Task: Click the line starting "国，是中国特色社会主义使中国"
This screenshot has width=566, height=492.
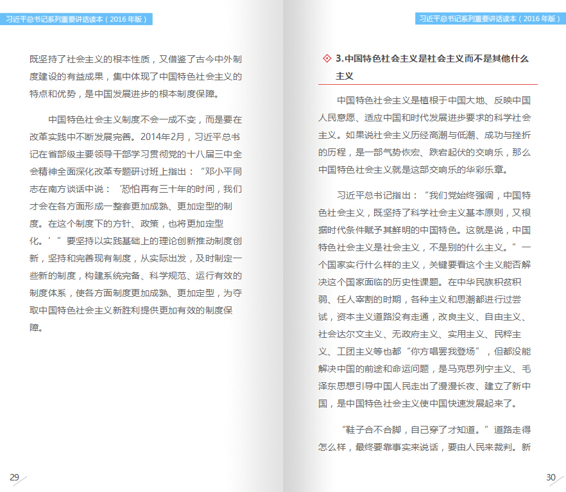Action: (418, 403)
